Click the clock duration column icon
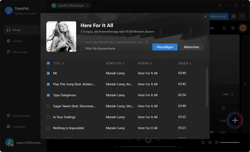This screenshot has width=250, height=152. (x=223, y=108)
